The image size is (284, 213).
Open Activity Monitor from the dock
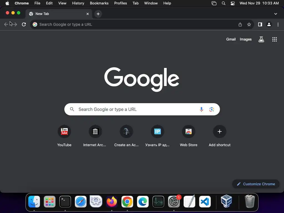pos(158,202)
